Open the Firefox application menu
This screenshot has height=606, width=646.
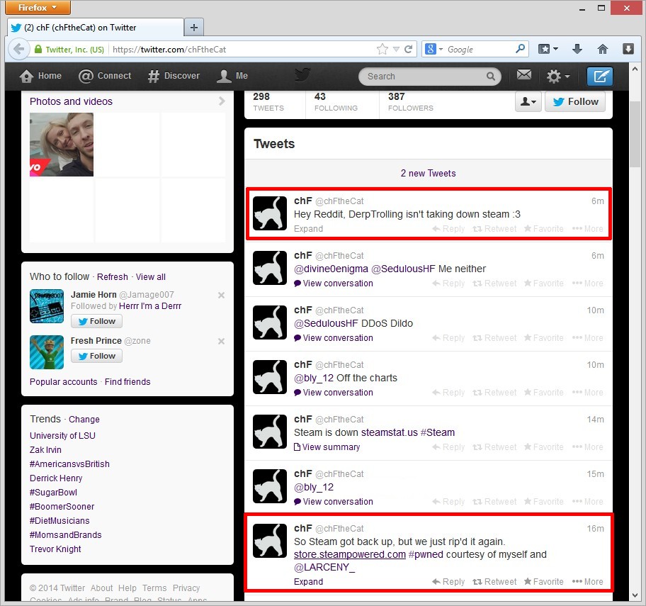point(38,7)
